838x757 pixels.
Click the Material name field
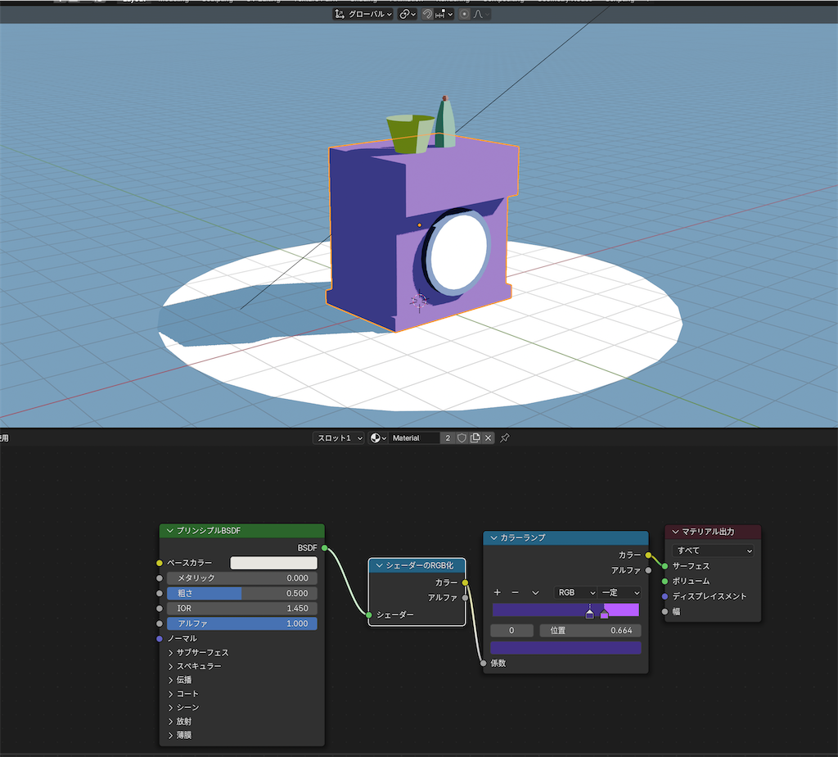tap(414, 438)
